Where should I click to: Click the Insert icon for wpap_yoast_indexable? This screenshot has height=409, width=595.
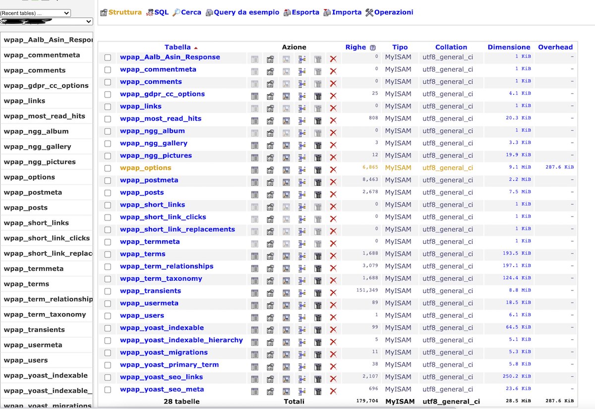pyautogui.click(x=302, y=330)
